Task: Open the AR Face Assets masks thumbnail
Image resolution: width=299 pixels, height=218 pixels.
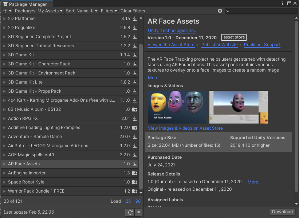Action: pyautogui.click(x=177, y=107)
